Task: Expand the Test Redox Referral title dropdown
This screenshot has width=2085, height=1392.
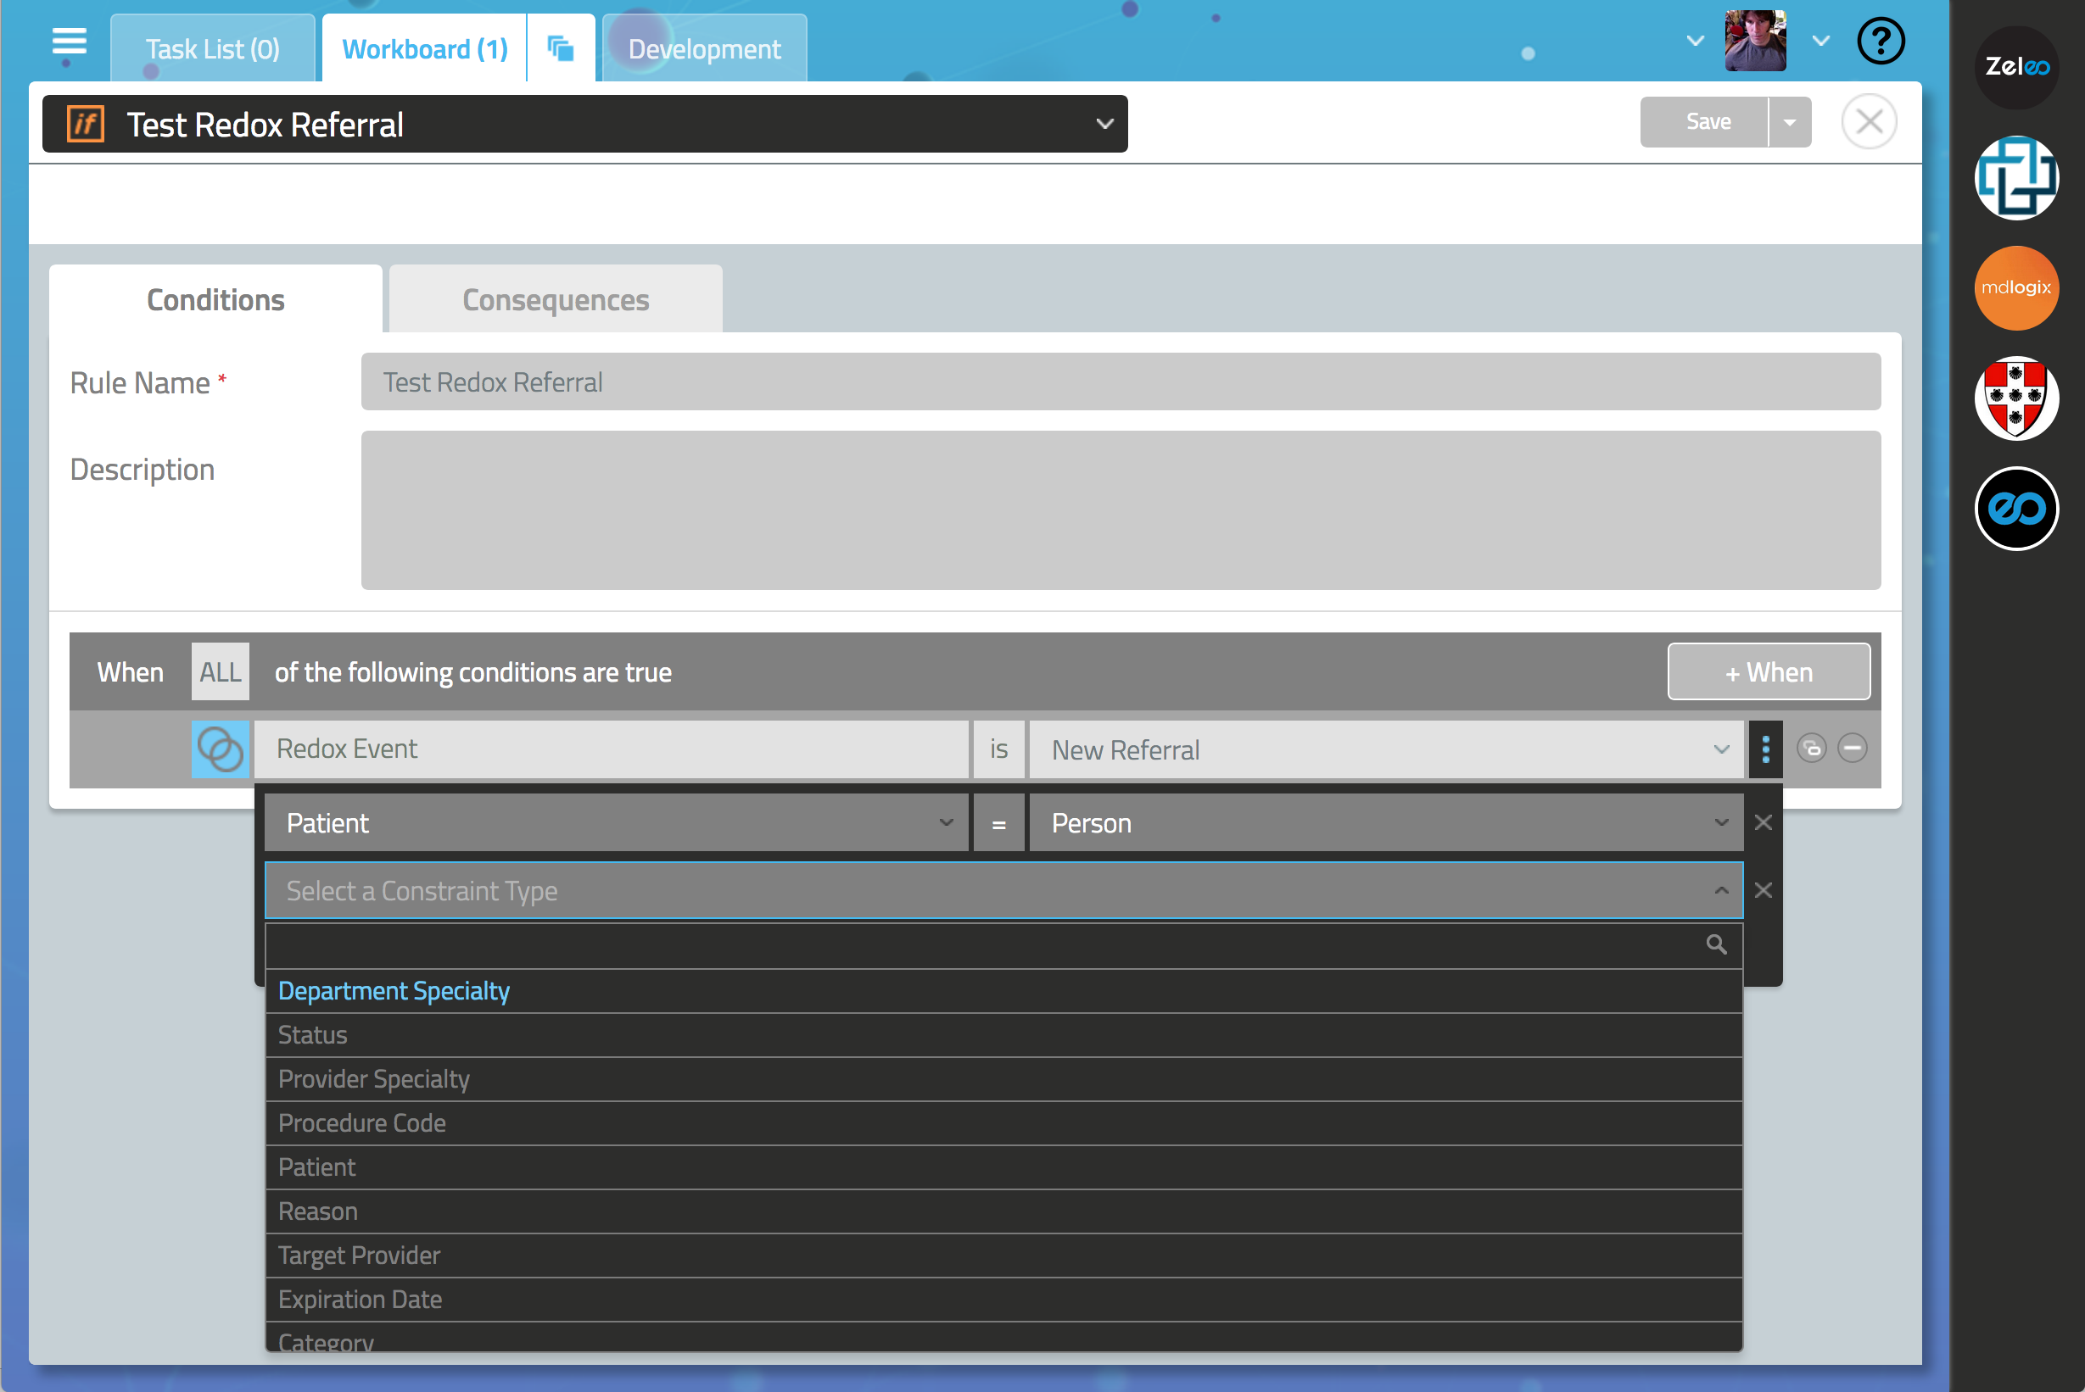Action: 1104,125
